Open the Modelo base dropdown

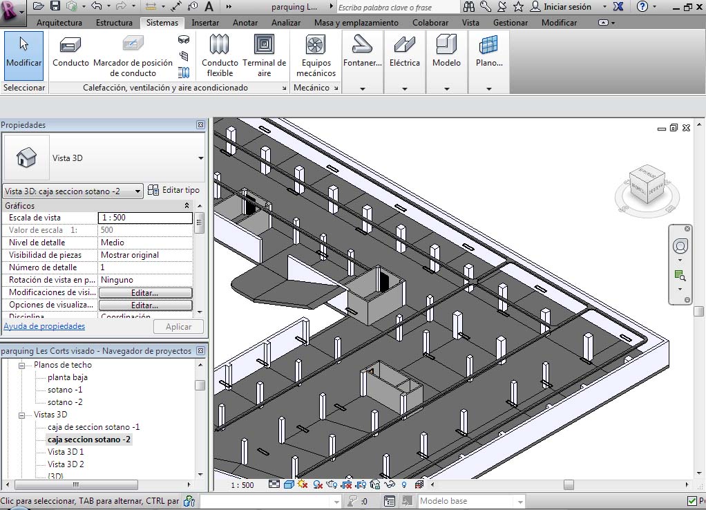tap(519, 501)
